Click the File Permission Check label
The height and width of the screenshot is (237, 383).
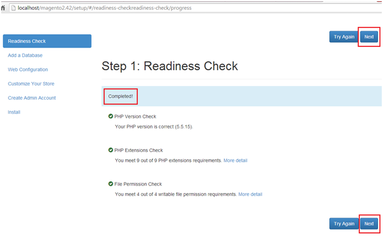click(138, 184)
